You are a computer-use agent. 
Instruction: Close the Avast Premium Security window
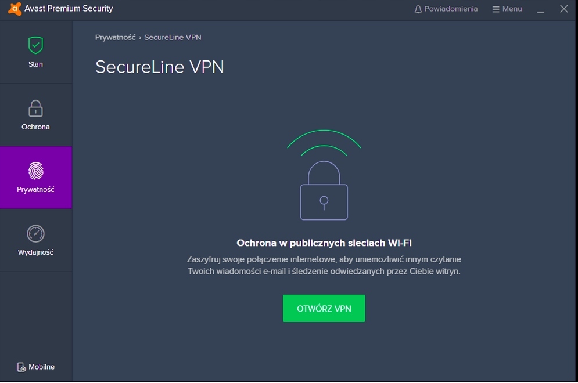(563, 9)
